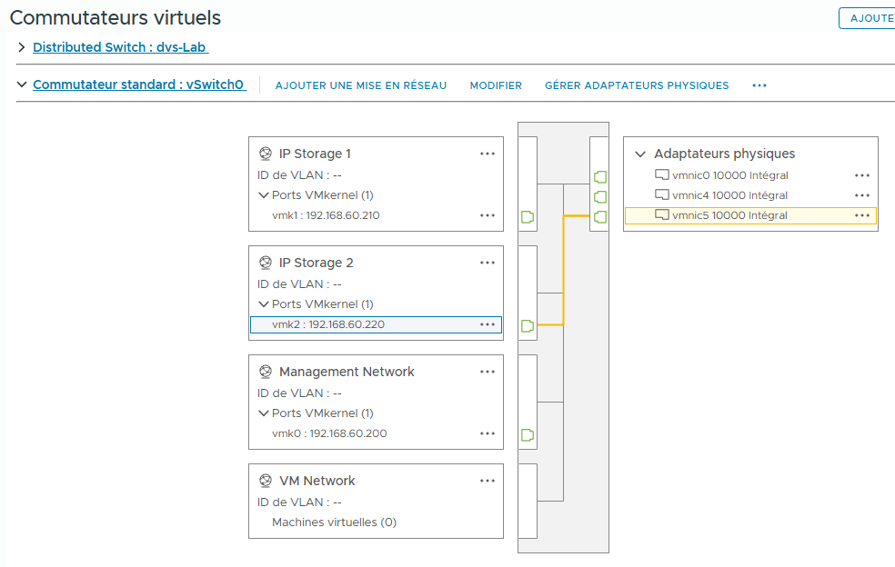Click the network adapter icon beside vmnic0
Viewport: 895px width, 567px height.
(x=661, y=174)
